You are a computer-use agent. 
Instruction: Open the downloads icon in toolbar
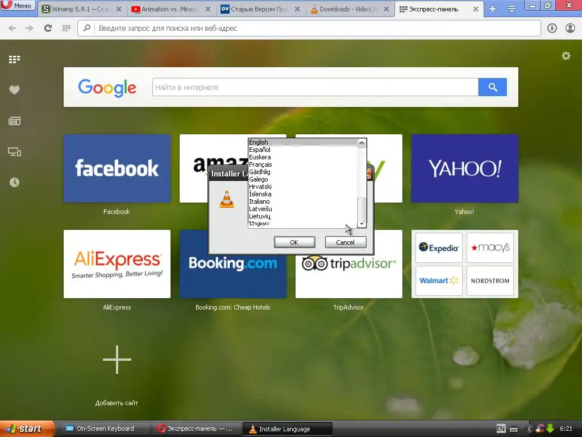[x=552, y=28]
